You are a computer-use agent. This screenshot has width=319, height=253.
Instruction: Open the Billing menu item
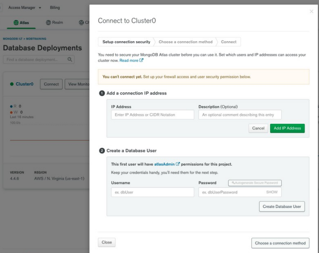click(x=55, y=8)
